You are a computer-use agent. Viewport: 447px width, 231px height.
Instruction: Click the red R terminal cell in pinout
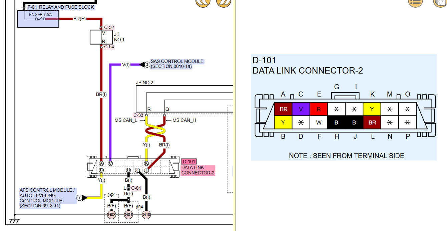(319, 109)
